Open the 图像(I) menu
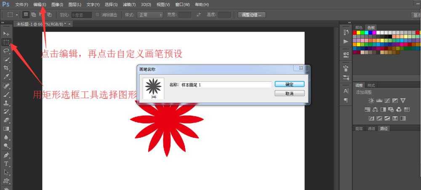The width and height of the screenshot is (421, 190). tap(57, 5)
